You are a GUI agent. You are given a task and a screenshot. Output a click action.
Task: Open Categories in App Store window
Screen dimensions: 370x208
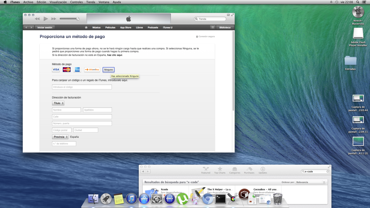pyautogui.click(x=235, y=170)
